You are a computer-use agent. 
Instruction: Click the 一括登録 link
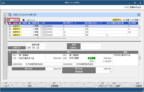click(x=15, y=20)
